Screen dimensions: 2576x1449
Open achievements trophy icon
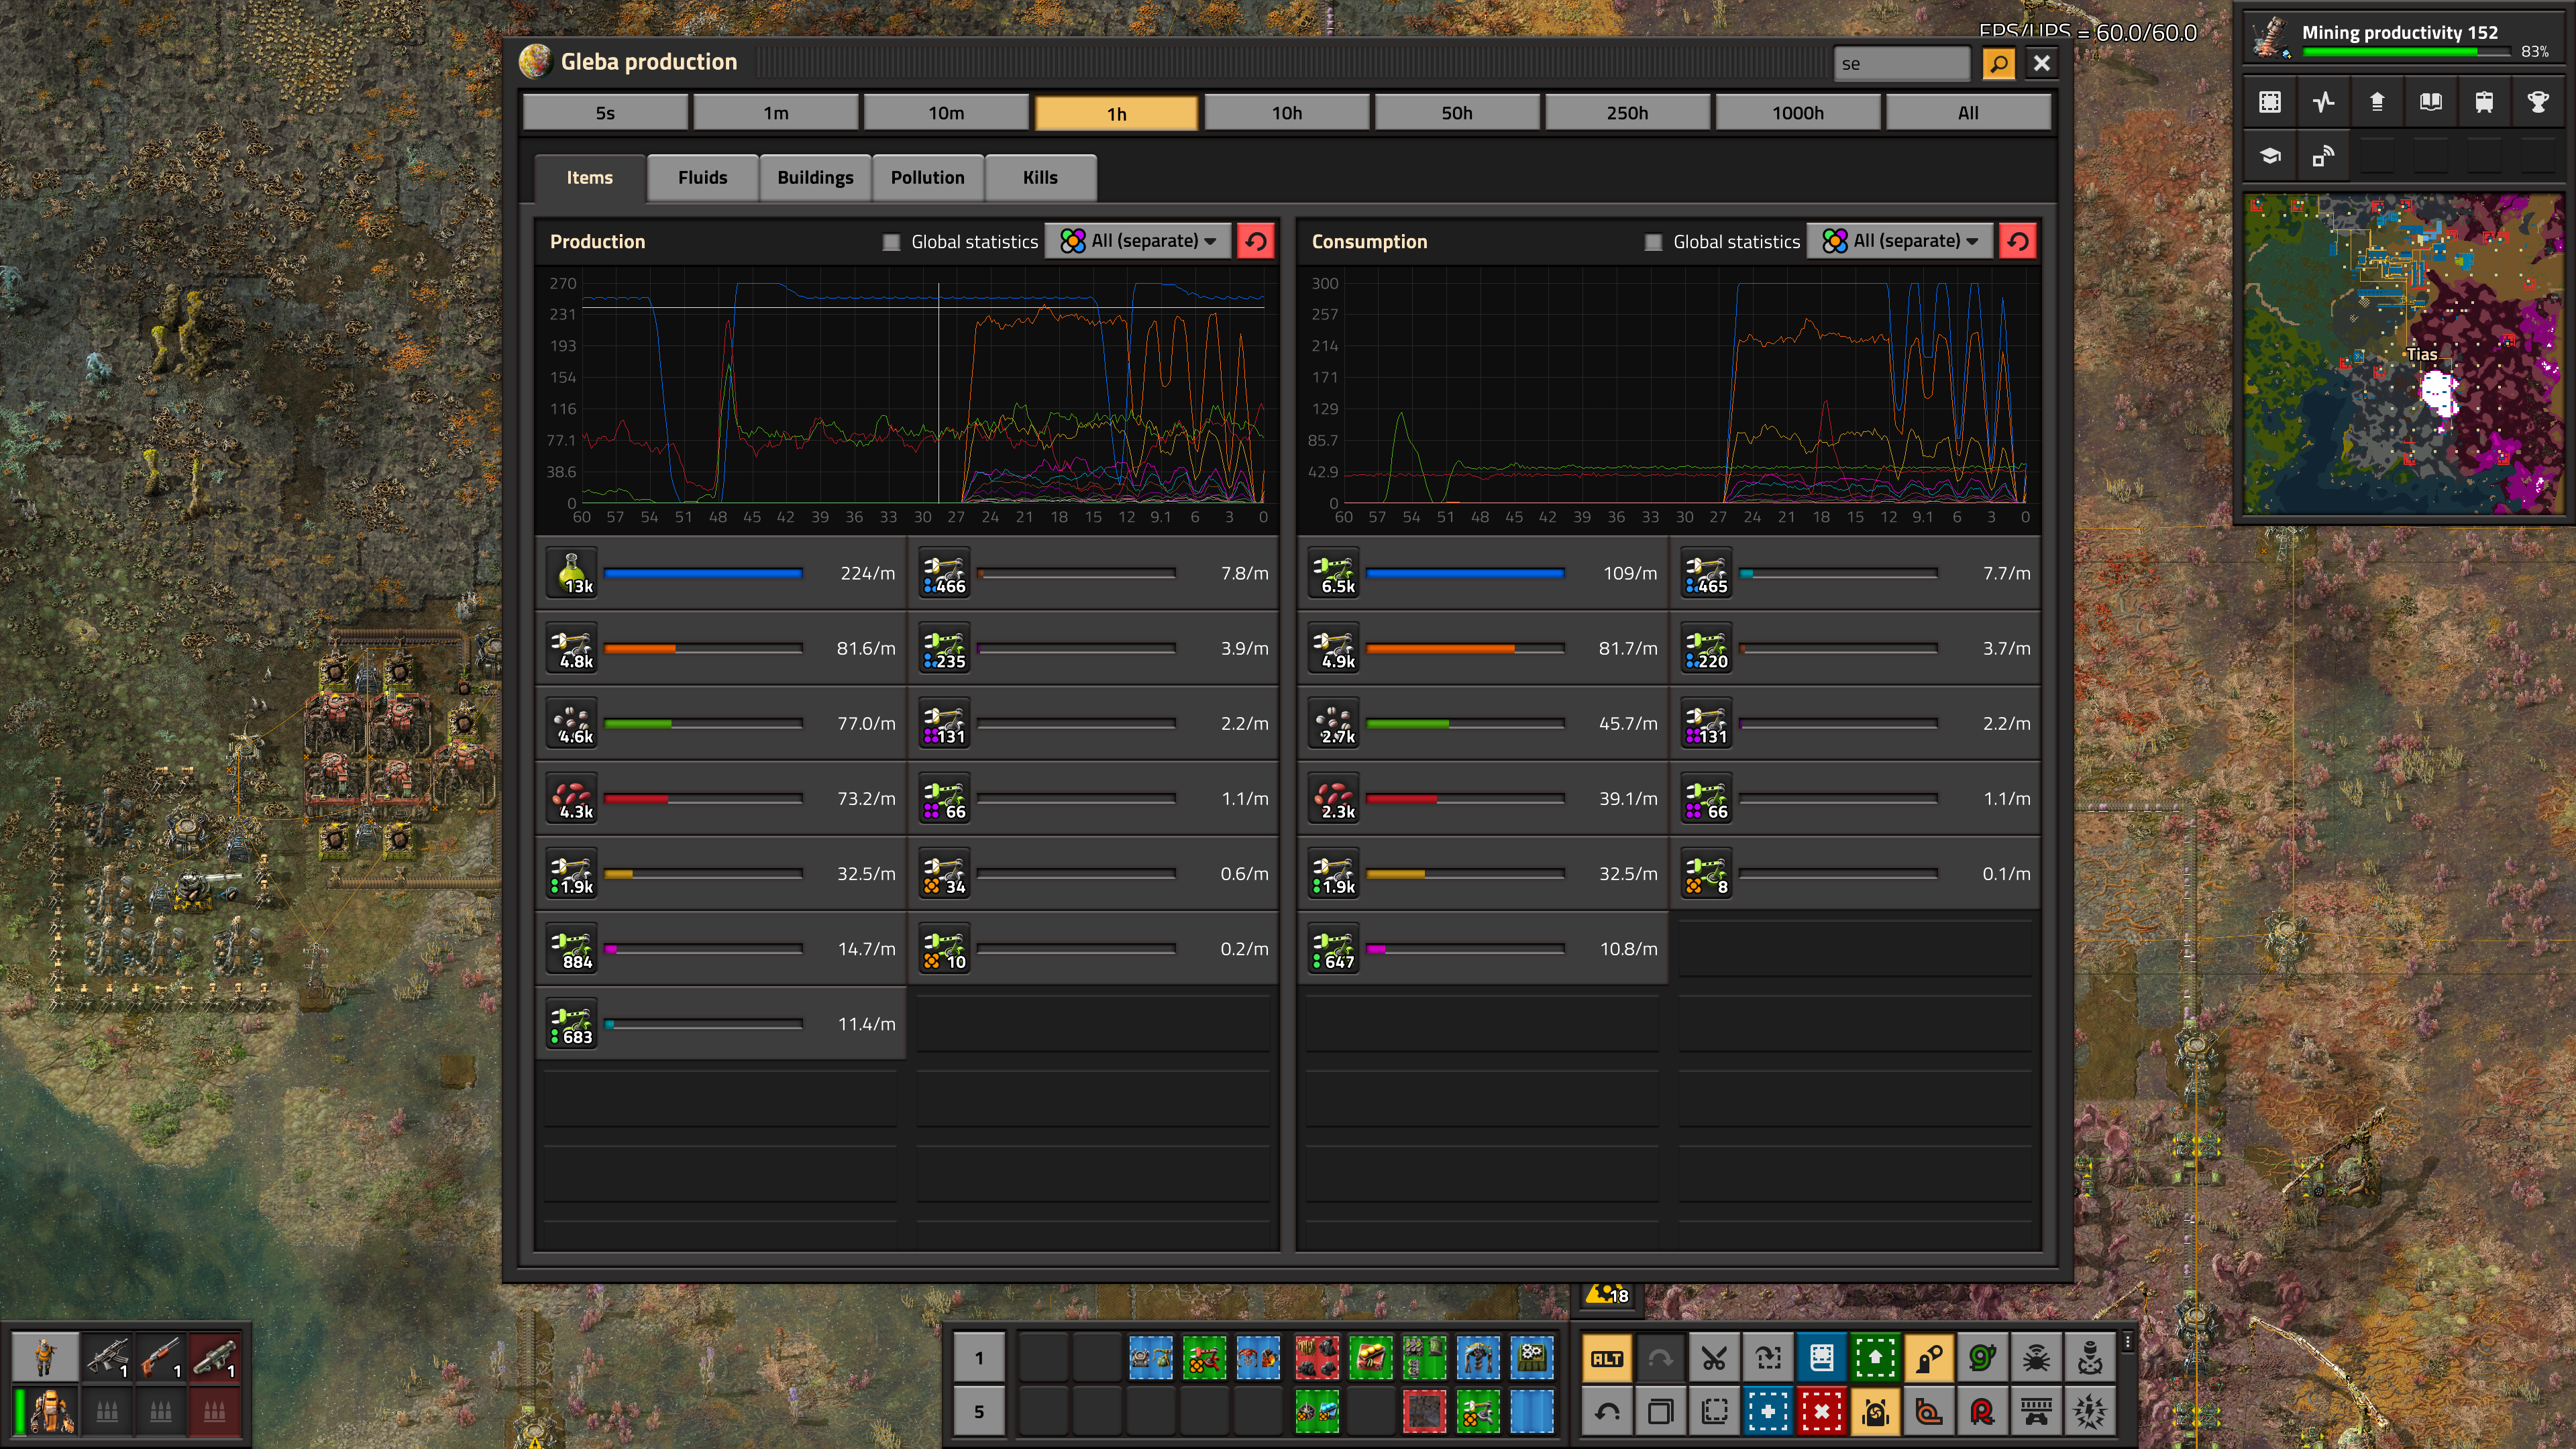click(x=2538, y=102)
